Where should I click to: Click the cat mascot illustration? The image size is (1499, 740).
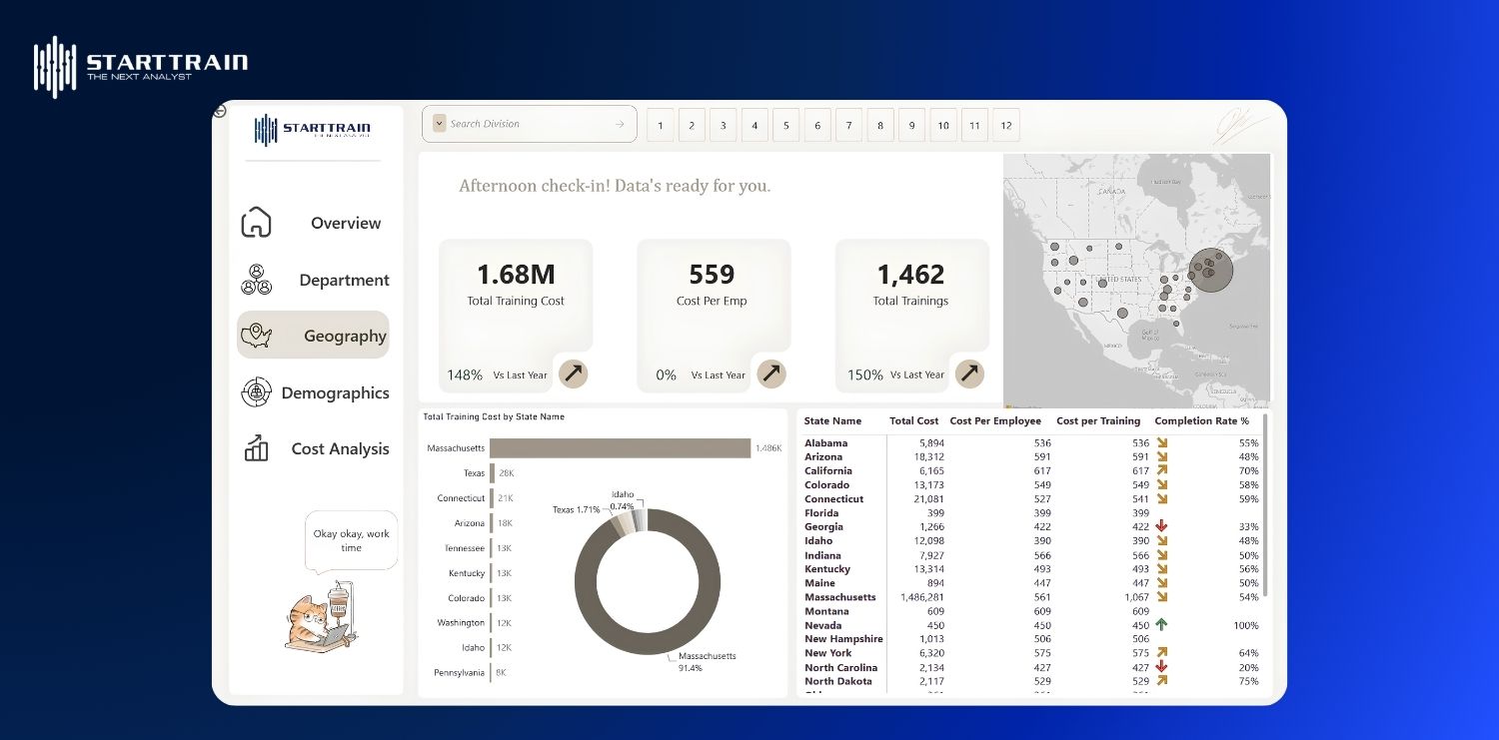click(320, 618)
